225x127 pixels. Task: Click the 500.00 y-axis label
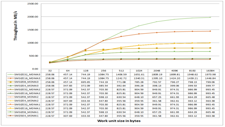pyautogui.click(x=33, y=56)
